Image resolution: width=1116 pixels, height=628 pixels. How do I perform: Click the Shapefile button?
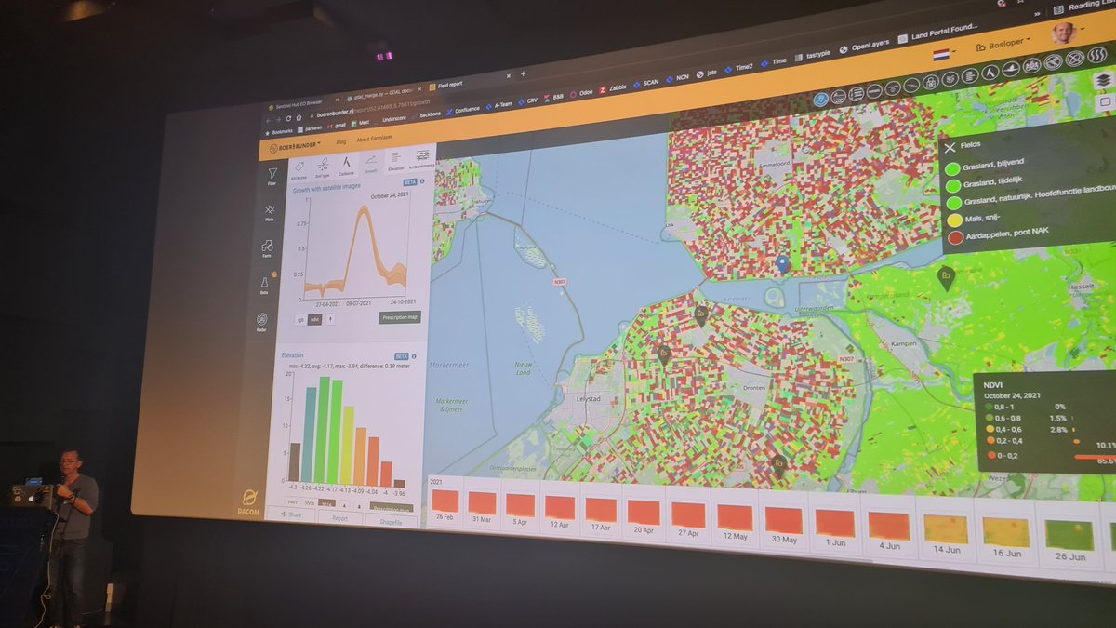[389, 521]
